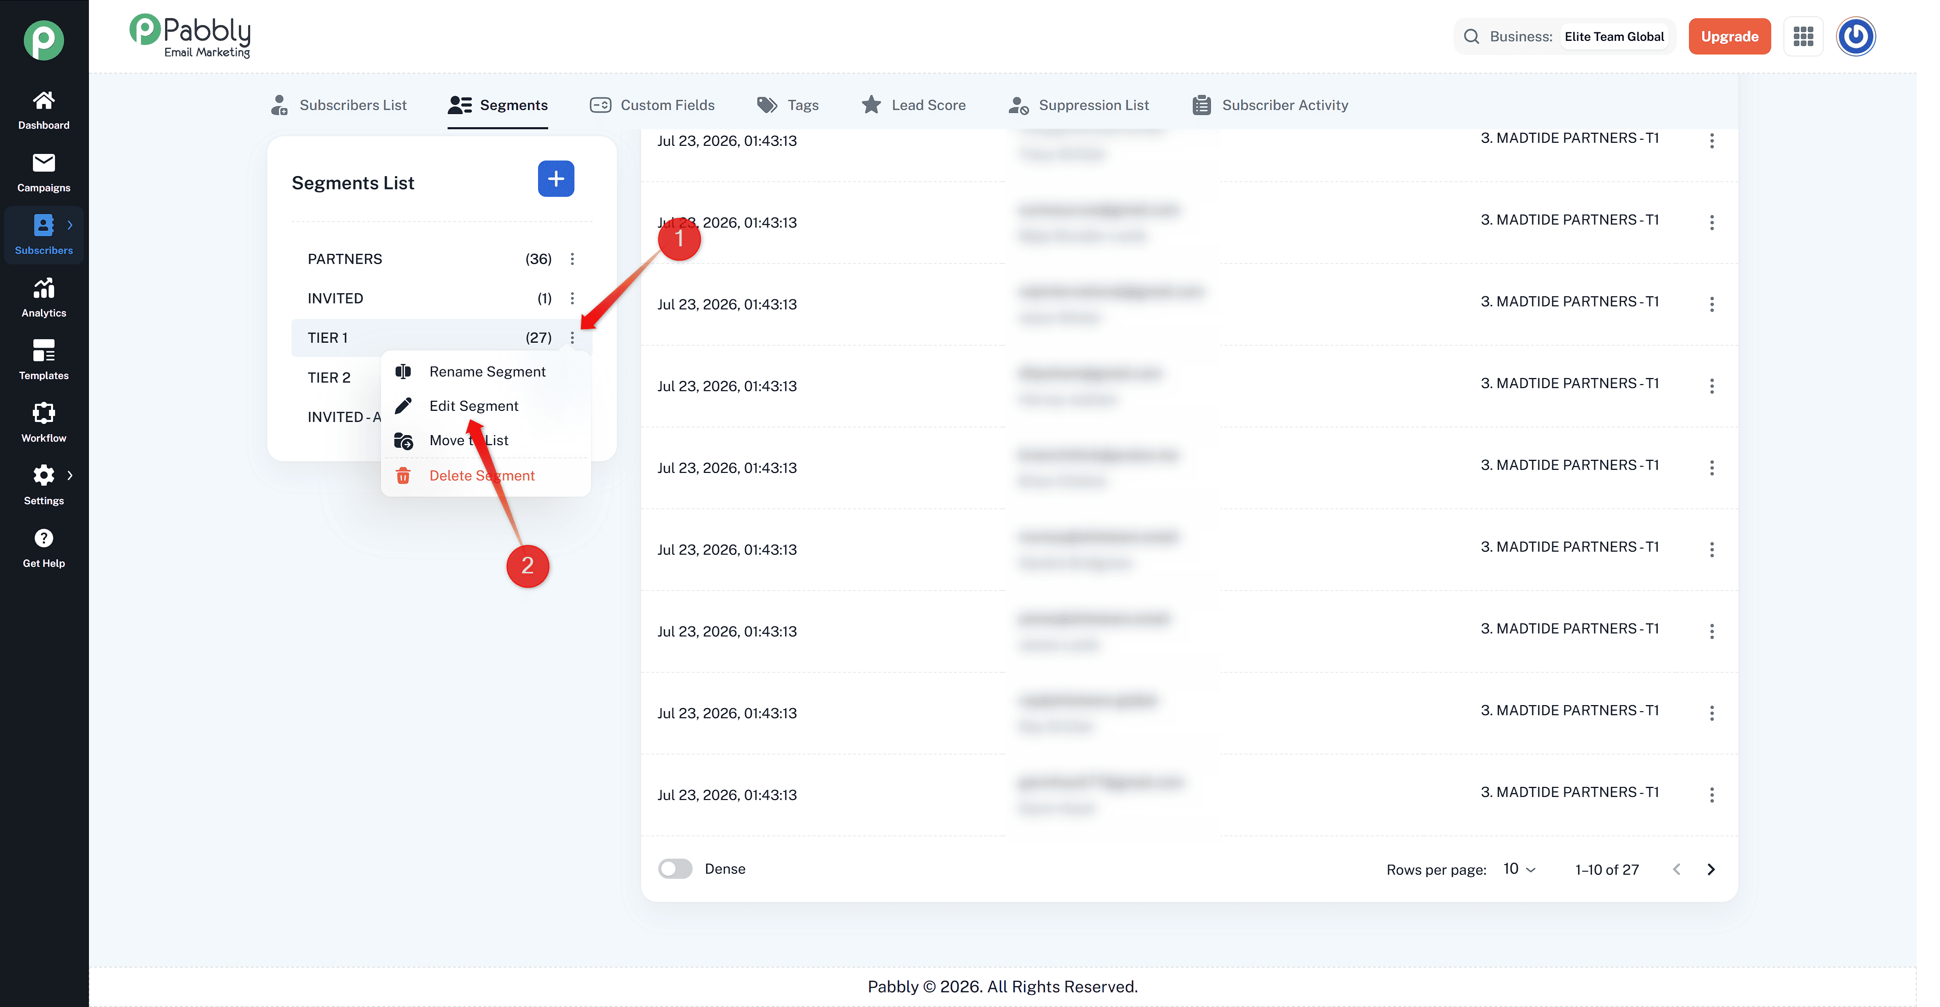The height and width of the screenshot is (1007, 1940).
Task: Open the Rows per page dropdown
Action: click(x=1519, y=869)
